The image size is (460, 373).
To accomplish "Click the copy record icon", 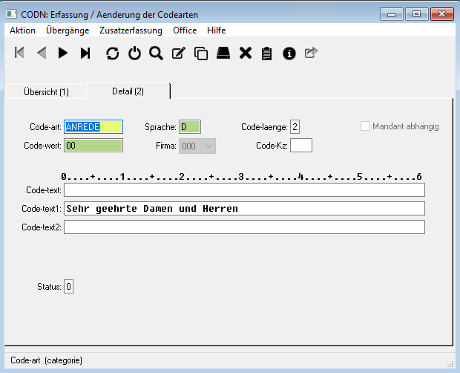I will 200,53.
